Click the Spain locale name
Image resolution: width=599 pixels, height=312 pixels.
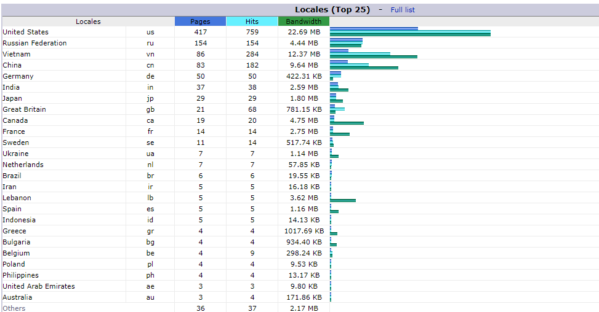[12, 209]
